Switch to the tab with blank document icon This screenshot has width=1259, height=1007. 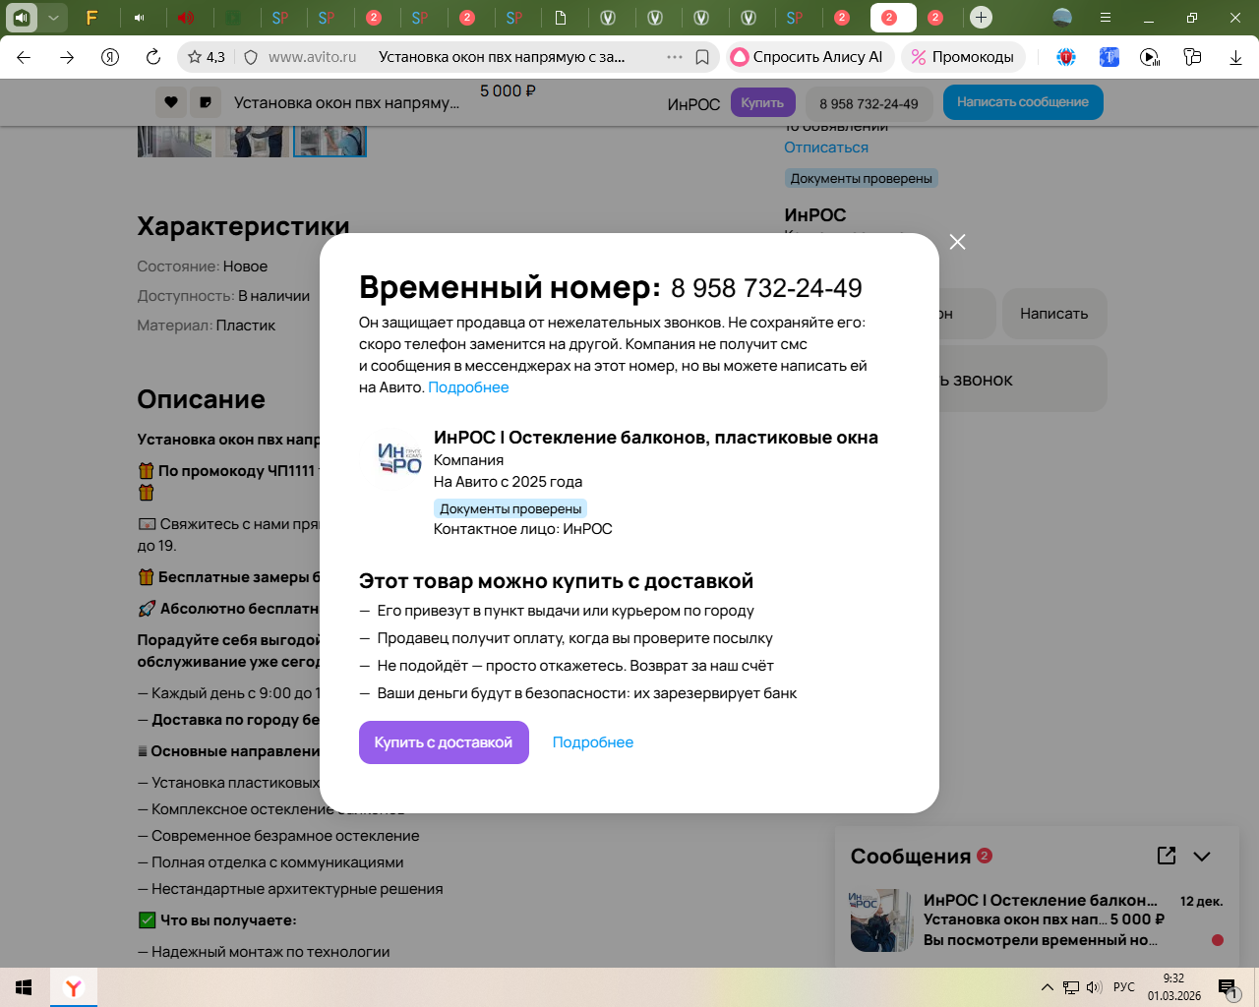click(561, 17)
